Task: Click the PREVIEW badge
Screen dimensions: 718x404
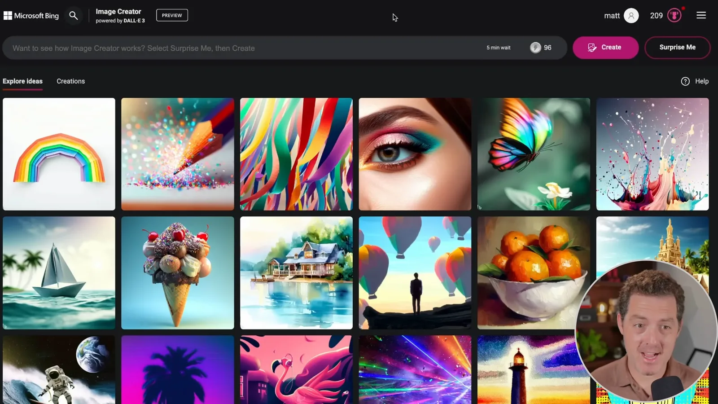Action: point(172,15)
